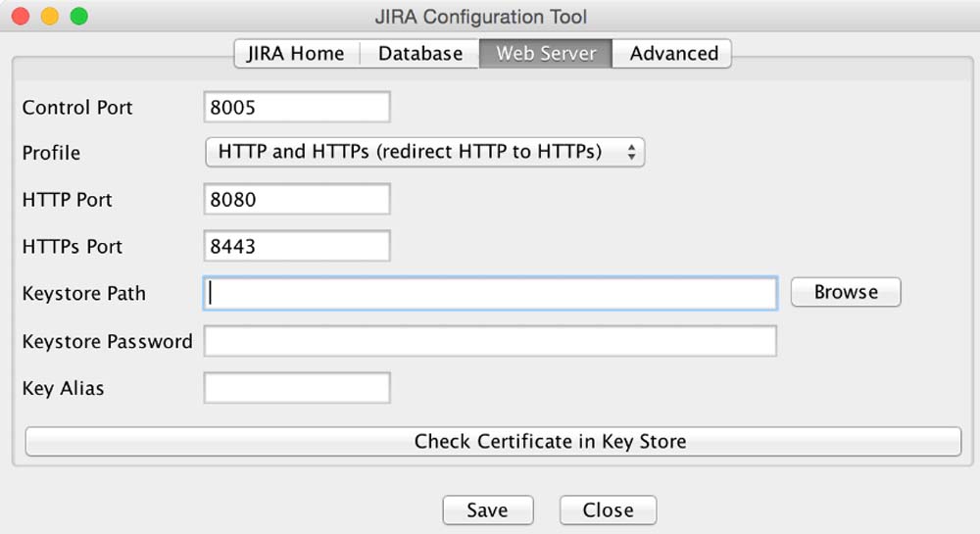The height and width of the screenshot is (534, 980).
Task: Save the web server configuration
Action: pyautogui.click(x=487, y=510)
